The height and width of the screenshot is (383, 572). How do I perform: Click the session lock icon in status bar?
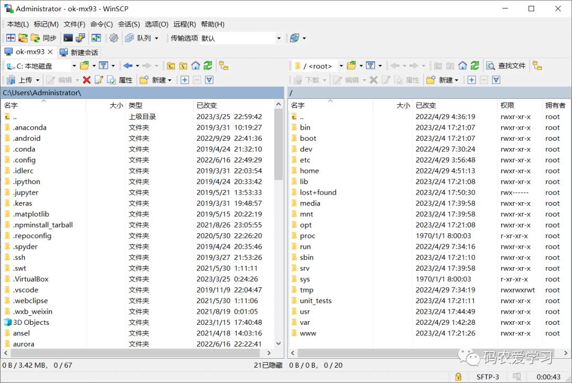point(458,377)
